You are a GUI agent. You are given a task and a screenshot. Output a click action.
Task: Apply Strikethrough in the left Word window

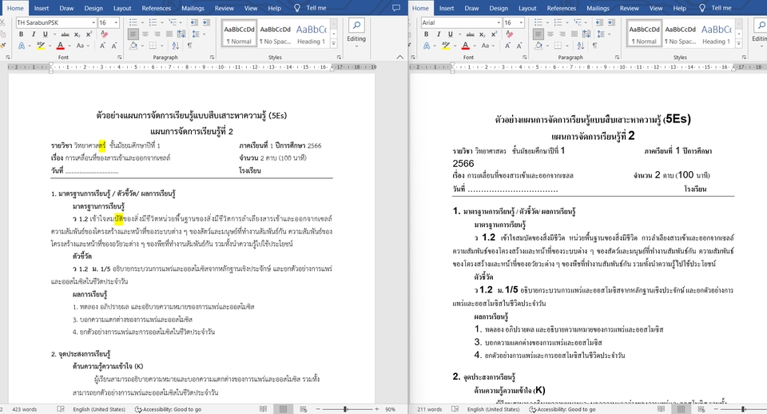point(65,34)
